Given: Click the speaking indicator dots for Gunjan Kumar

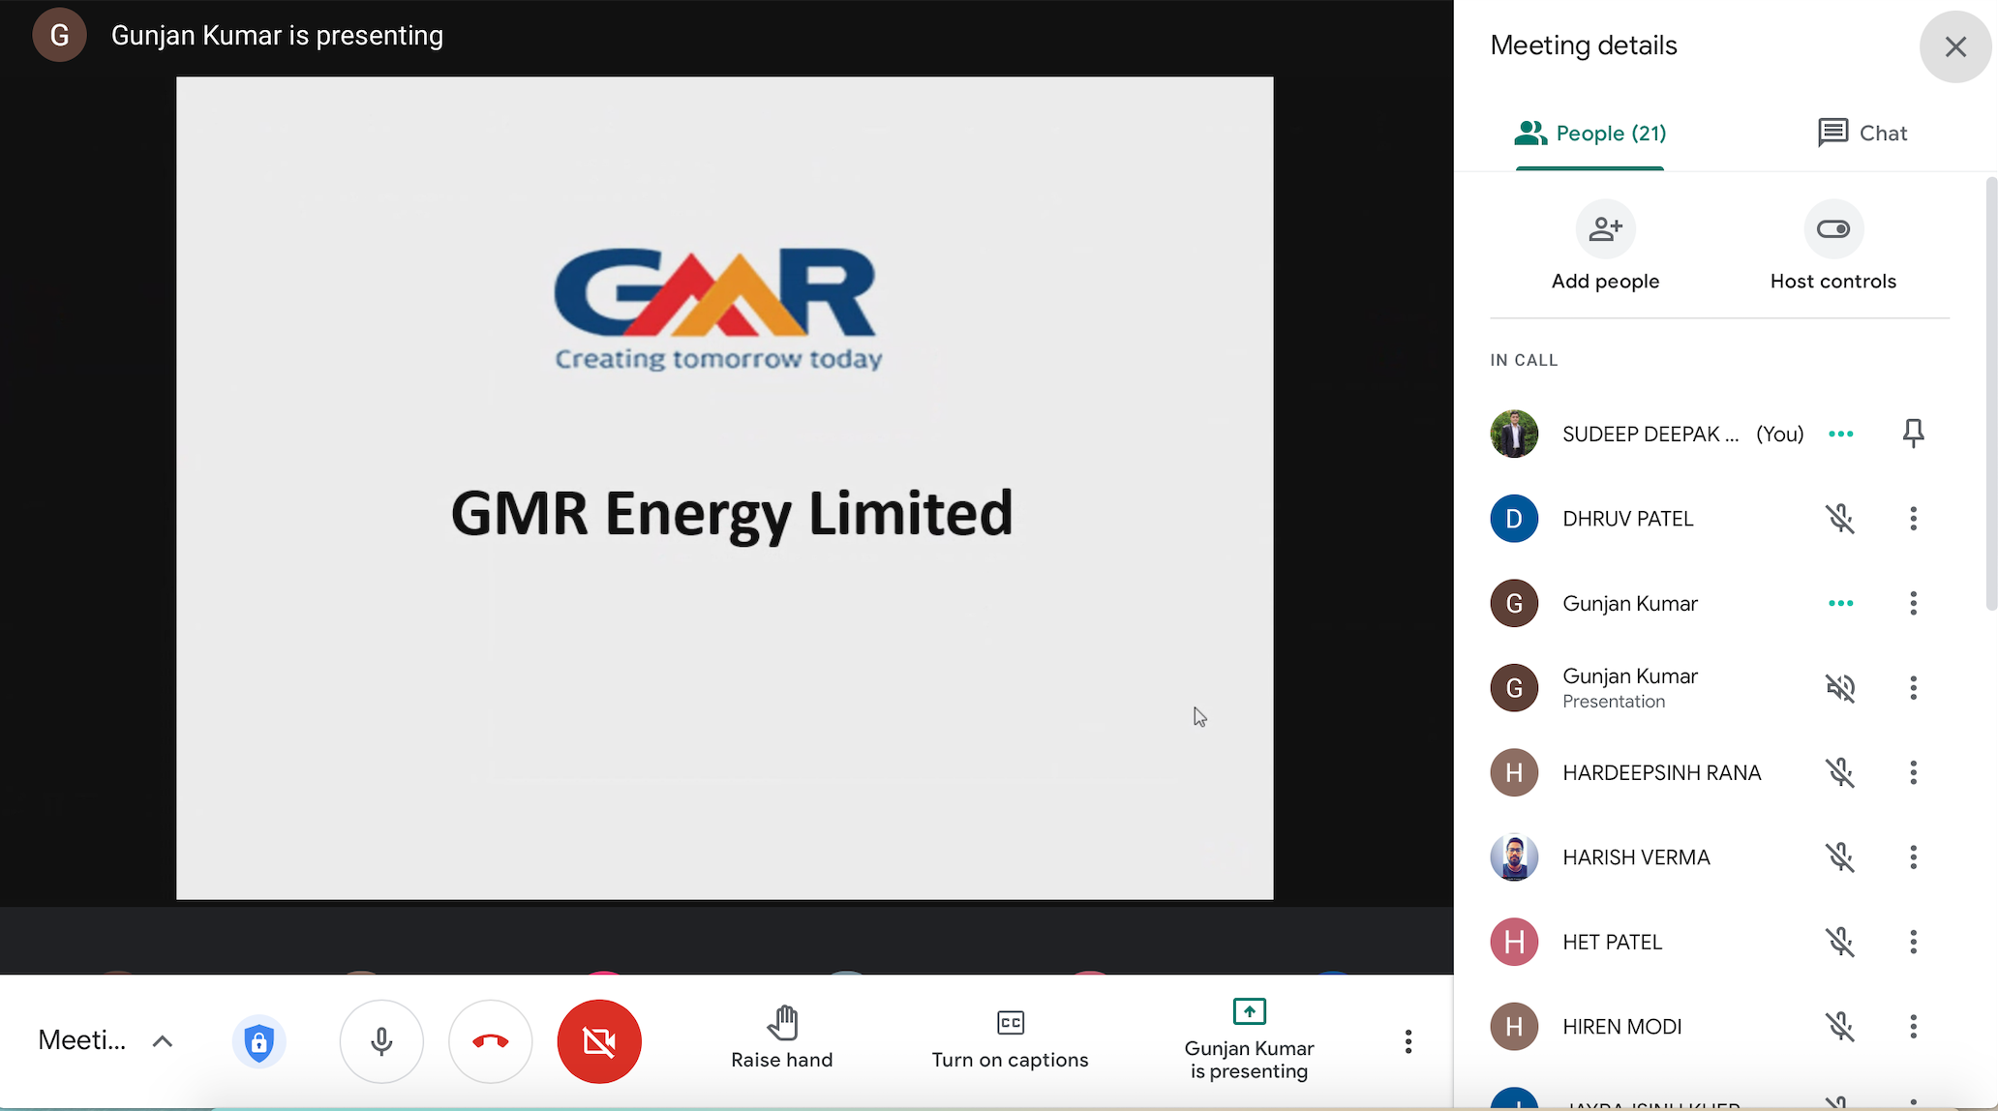Looking at the screenshot, I should coord(1840,603).
